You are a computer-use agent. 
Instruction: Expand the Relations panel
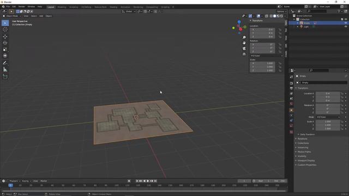tap(302, 139)
